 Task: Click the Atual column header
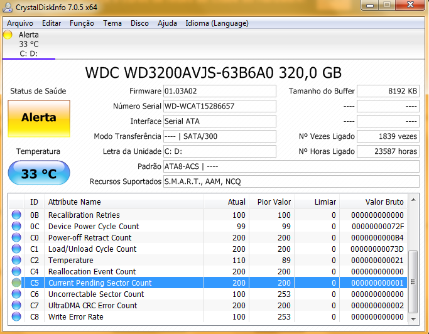(227, 202)
